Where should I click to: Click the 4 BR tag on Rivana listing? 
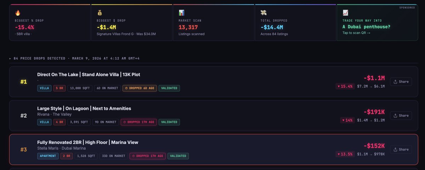[59, 122]
